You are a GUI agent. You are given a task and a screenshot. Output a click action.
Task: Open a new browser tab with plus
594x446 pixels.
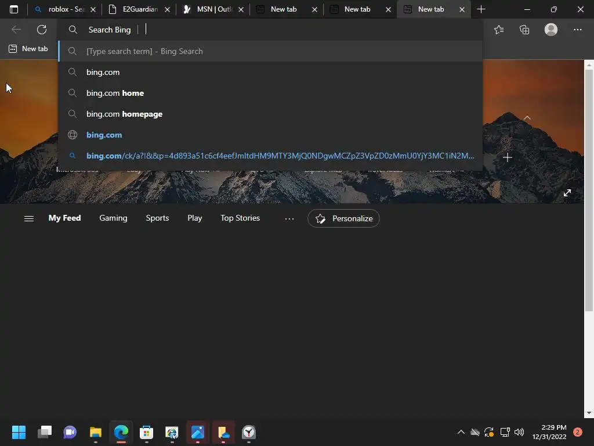click(x=481, y=9)
